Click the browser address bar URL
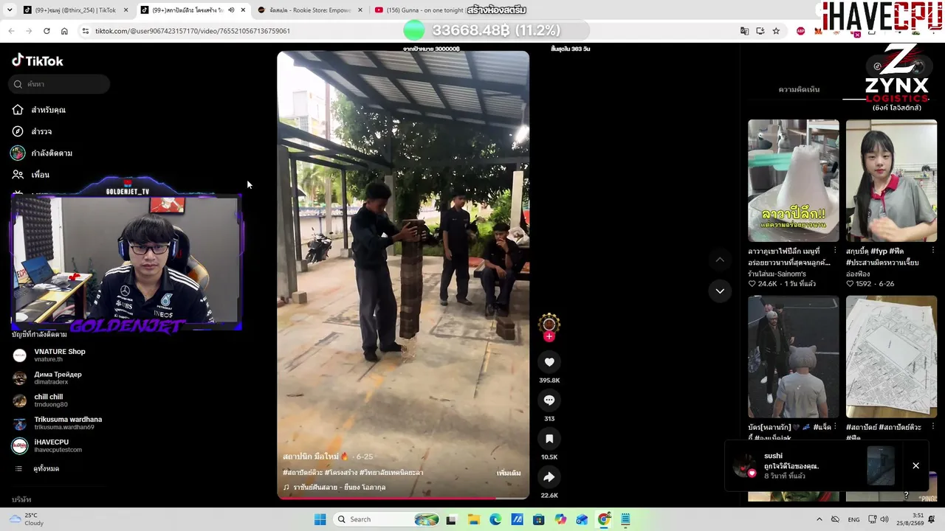The height and width of the screenshot is (531, 945). (193, 31)
